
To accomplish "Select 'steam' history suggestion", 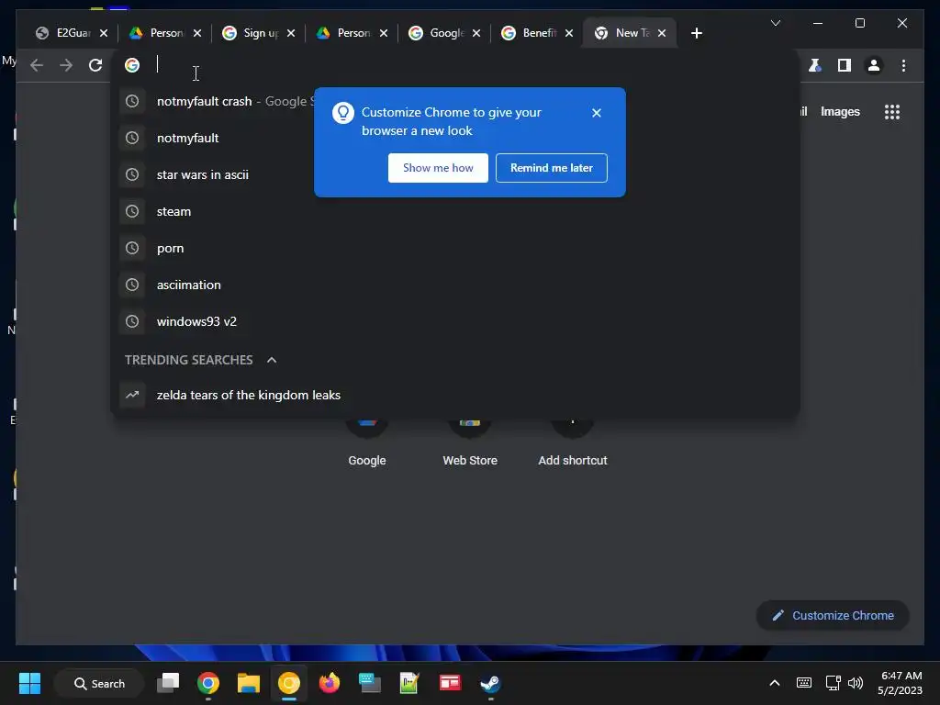I will point(455,211).
